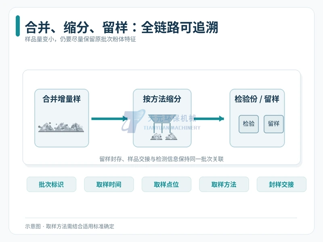This screenshot has height=242, width=323.
Task: Click the caption 留样封存、样品交接与检测信息保持同一批次关联
Action: point(161,159)
